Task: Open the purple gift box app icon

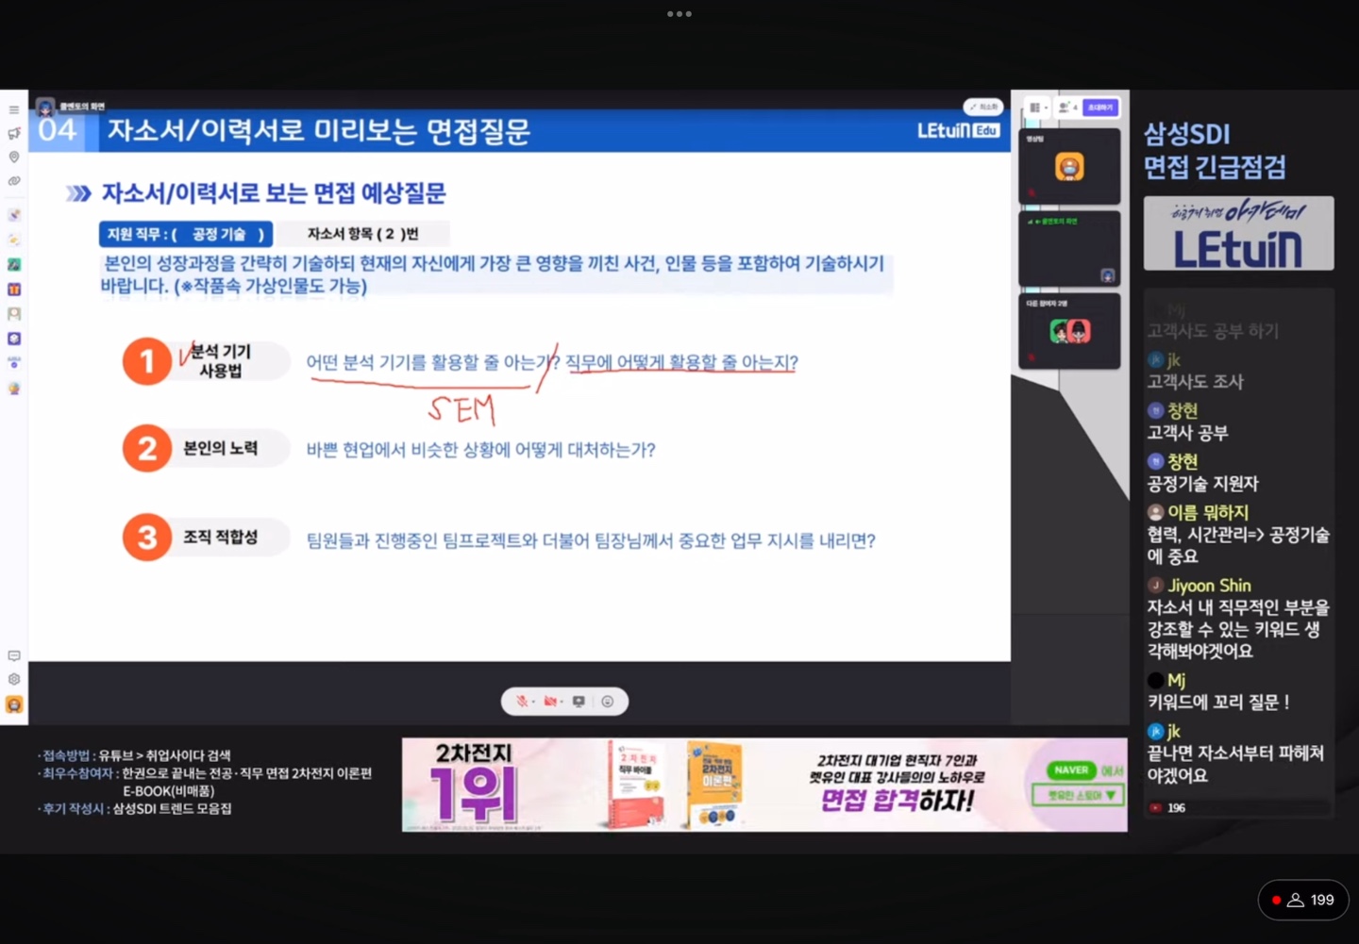Action: click(14, 290)
